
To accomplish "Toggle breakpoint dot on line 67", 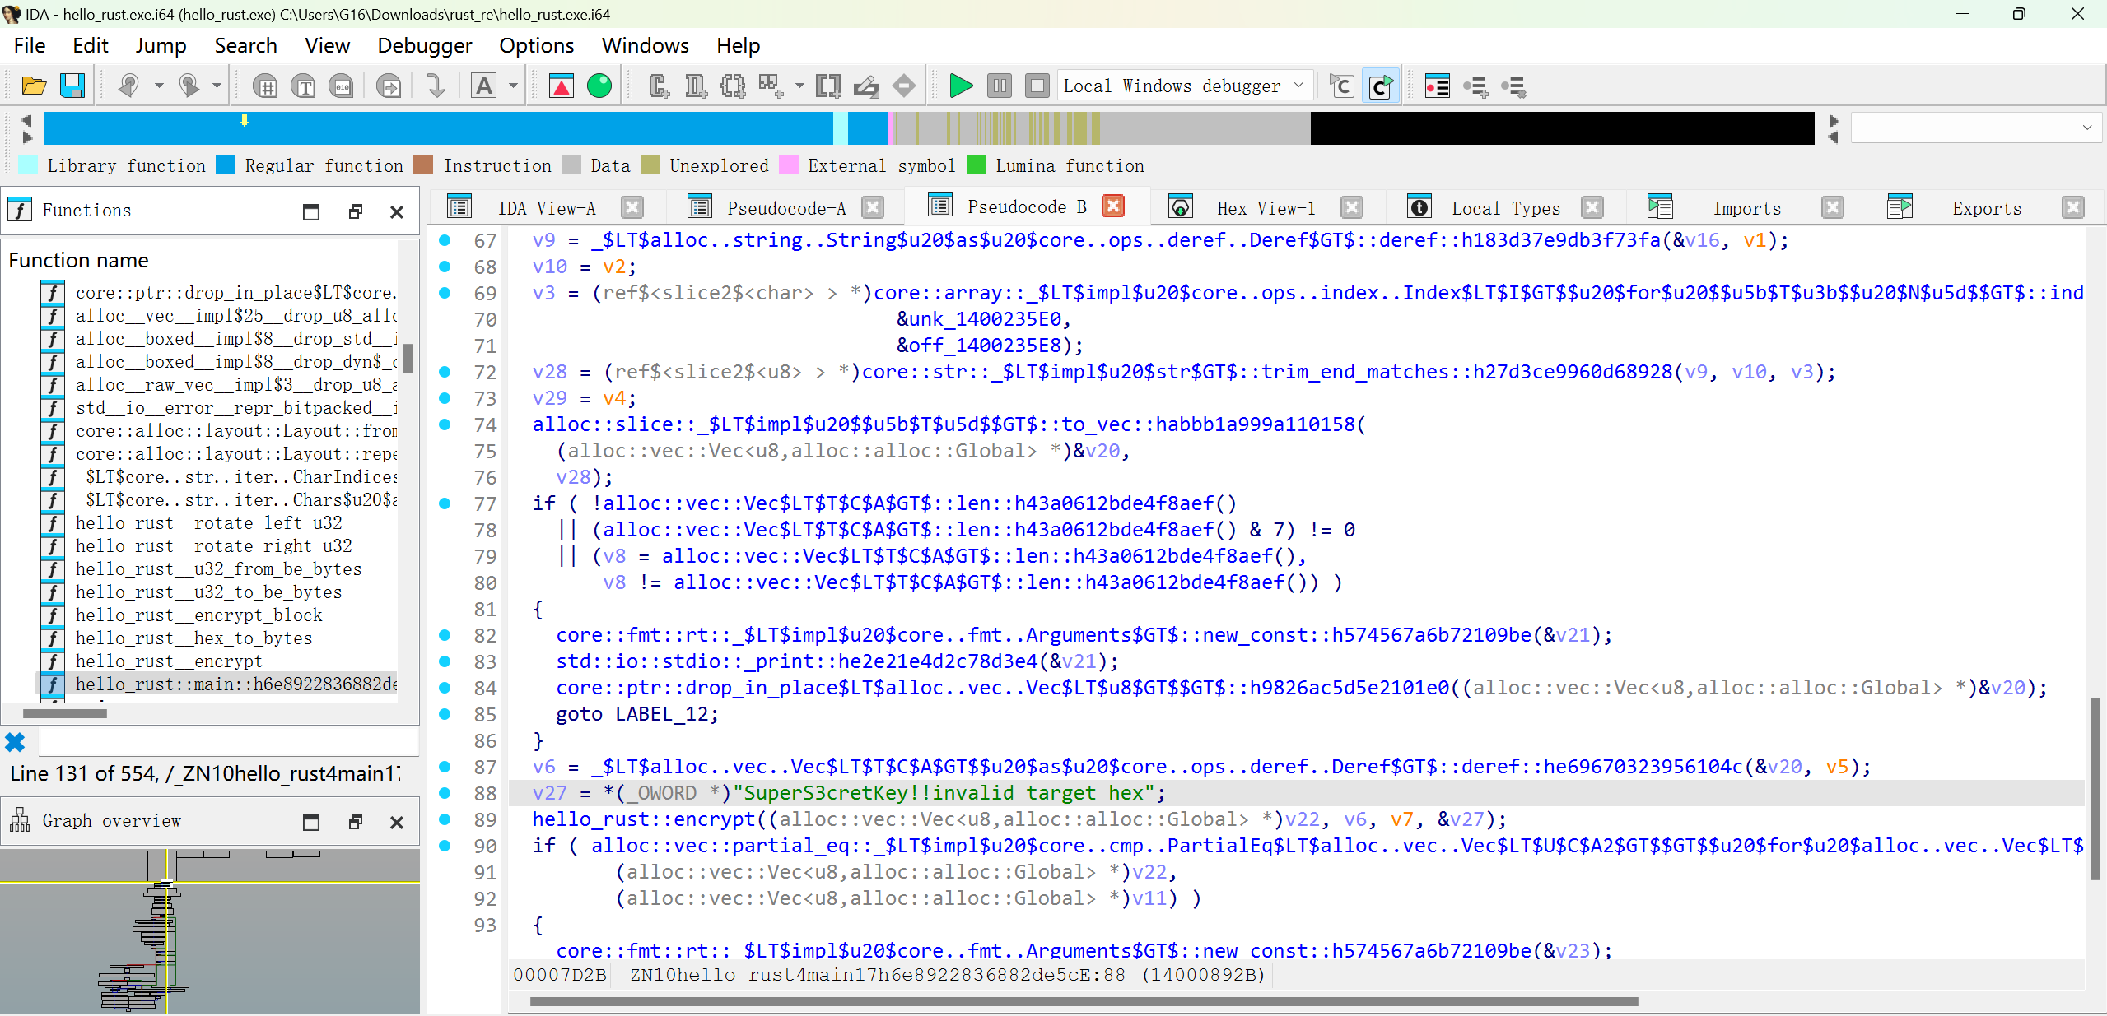I will coord(445,240).
